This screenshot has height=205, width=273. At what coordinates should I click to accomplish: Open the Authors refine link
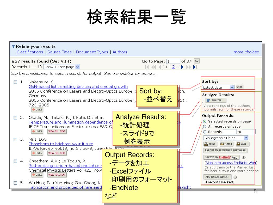[120, 52]
